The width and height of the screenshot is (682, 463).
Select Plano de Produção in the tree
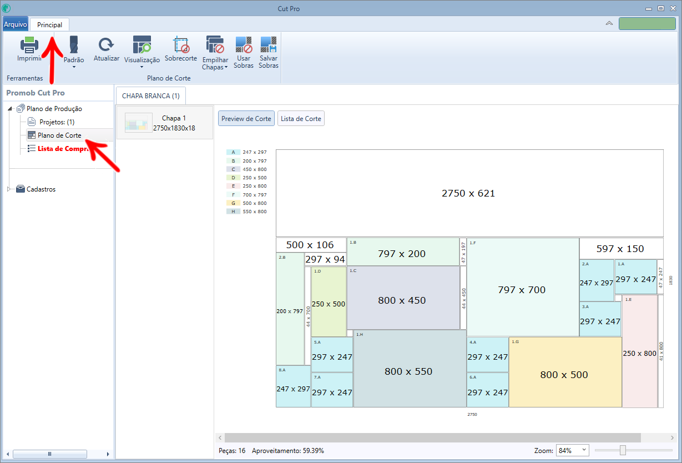click(54, 109)
